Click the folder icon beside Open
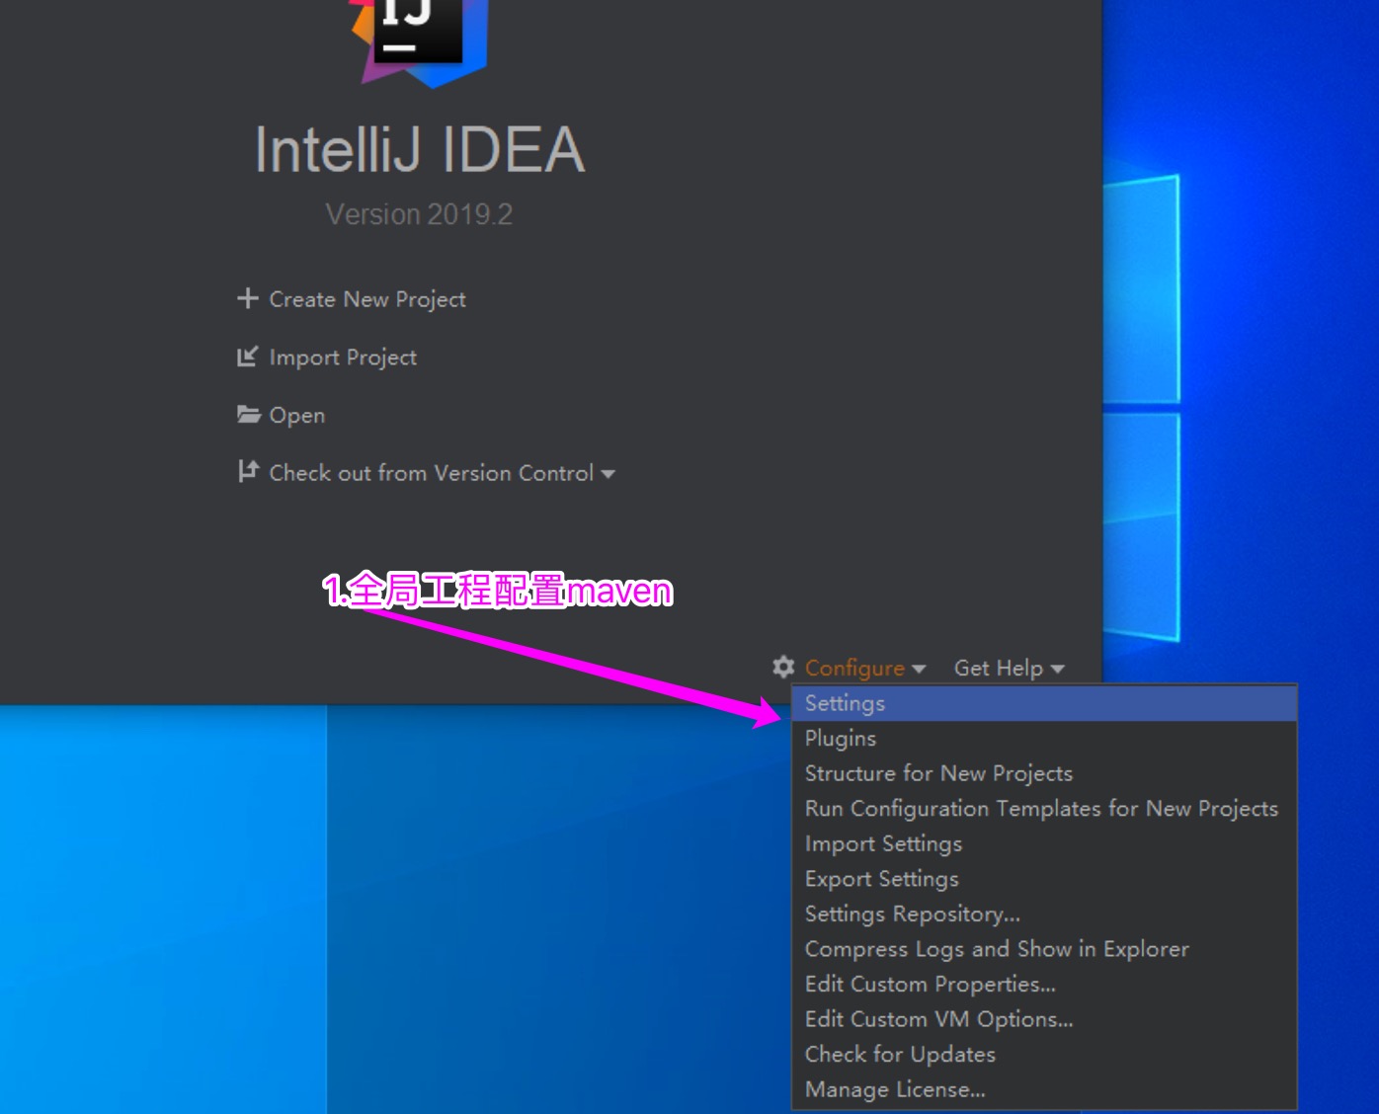Image resolution: width=1379 pixels, height=1114 pixels. [248, 414]
